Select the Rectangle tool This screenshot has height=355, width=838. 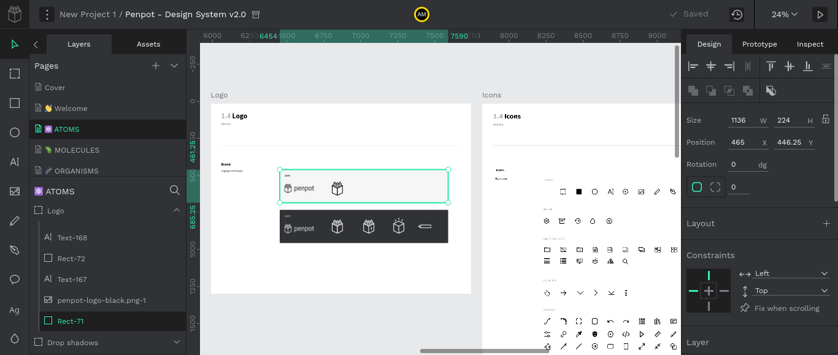point(15,103)
